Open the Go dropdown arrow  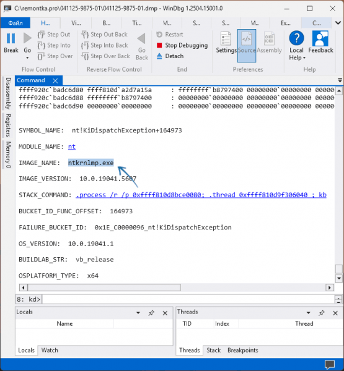click(27, 58)
